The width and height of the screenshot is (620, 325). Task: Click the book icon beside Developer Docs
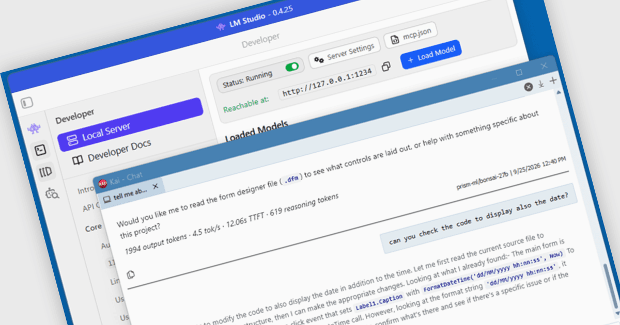tap(78, 160)
